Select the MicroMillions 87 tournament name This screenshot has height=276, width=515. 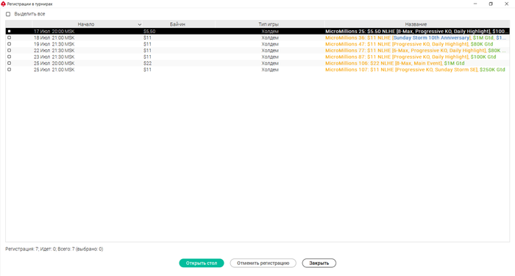pos(411,57)
